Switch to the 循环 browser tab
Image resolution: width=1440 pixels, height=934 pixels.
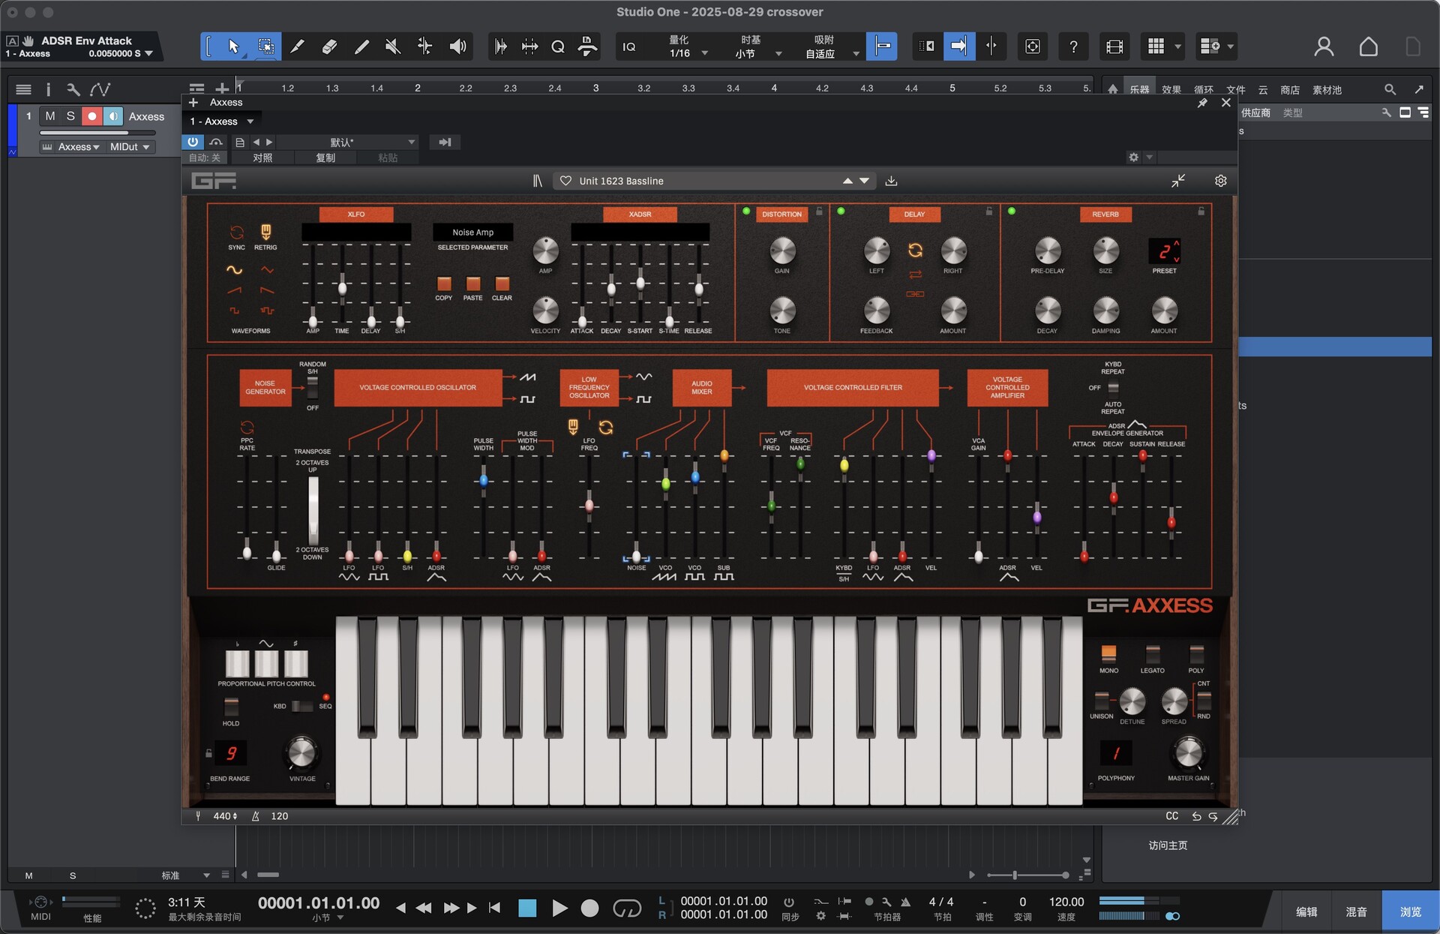tap(1203, 90)
